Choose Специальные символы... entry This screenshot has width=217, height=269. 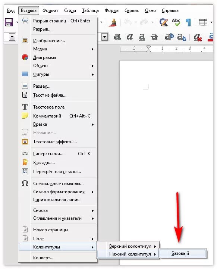(x=58, y=184)
